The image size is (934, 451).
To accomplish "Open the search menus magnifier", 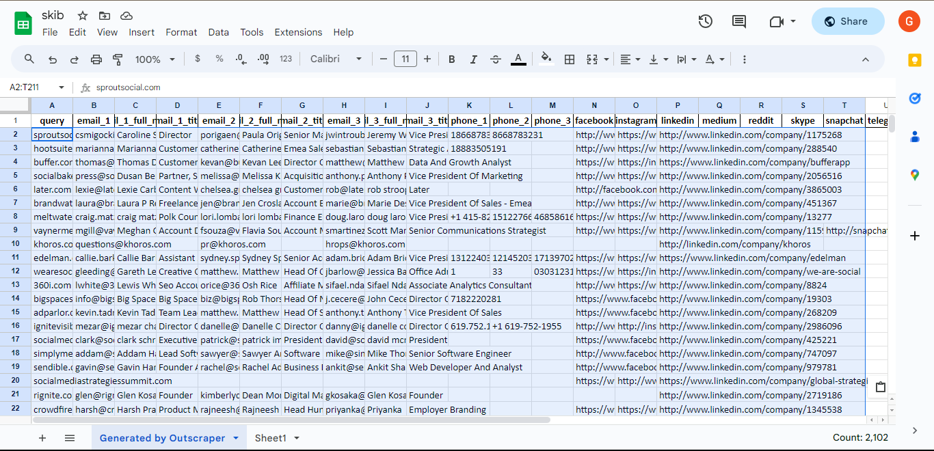I will (29, 59).
